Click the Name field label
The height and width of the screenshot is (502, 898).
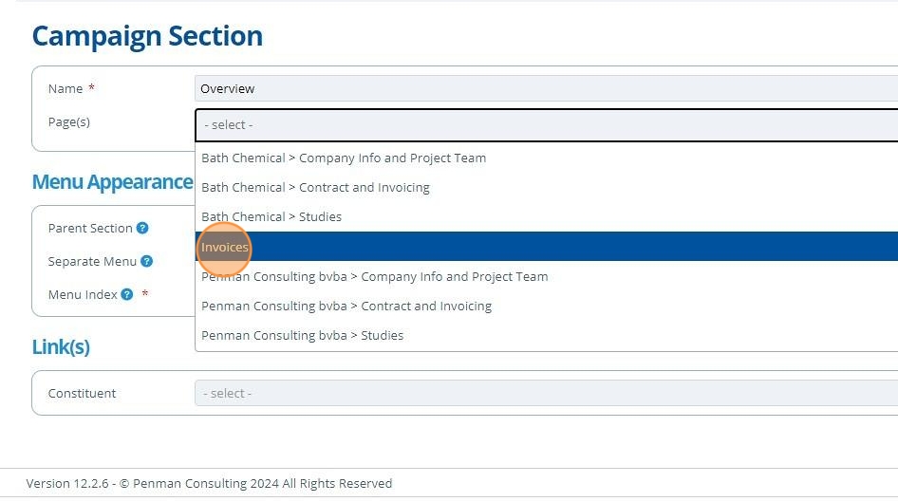(65, 89)
